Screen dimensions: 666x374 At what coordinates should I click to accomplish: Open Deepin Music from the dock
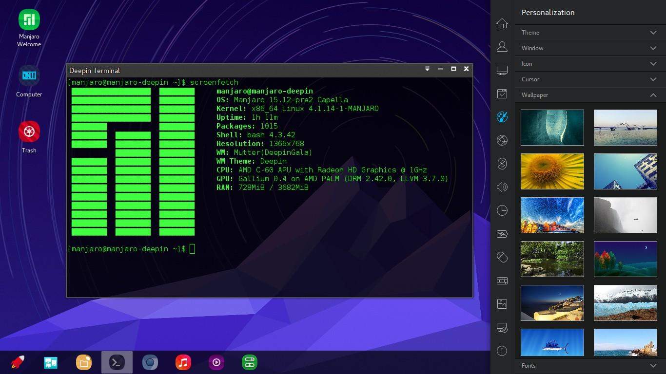(183, 362)
